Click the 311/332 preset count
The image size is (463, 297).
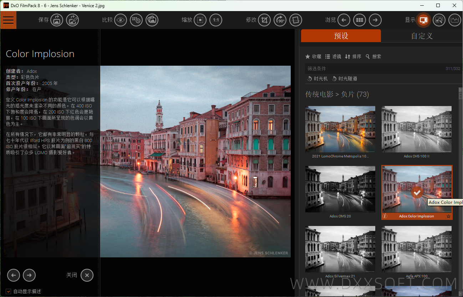coord(453,69)
